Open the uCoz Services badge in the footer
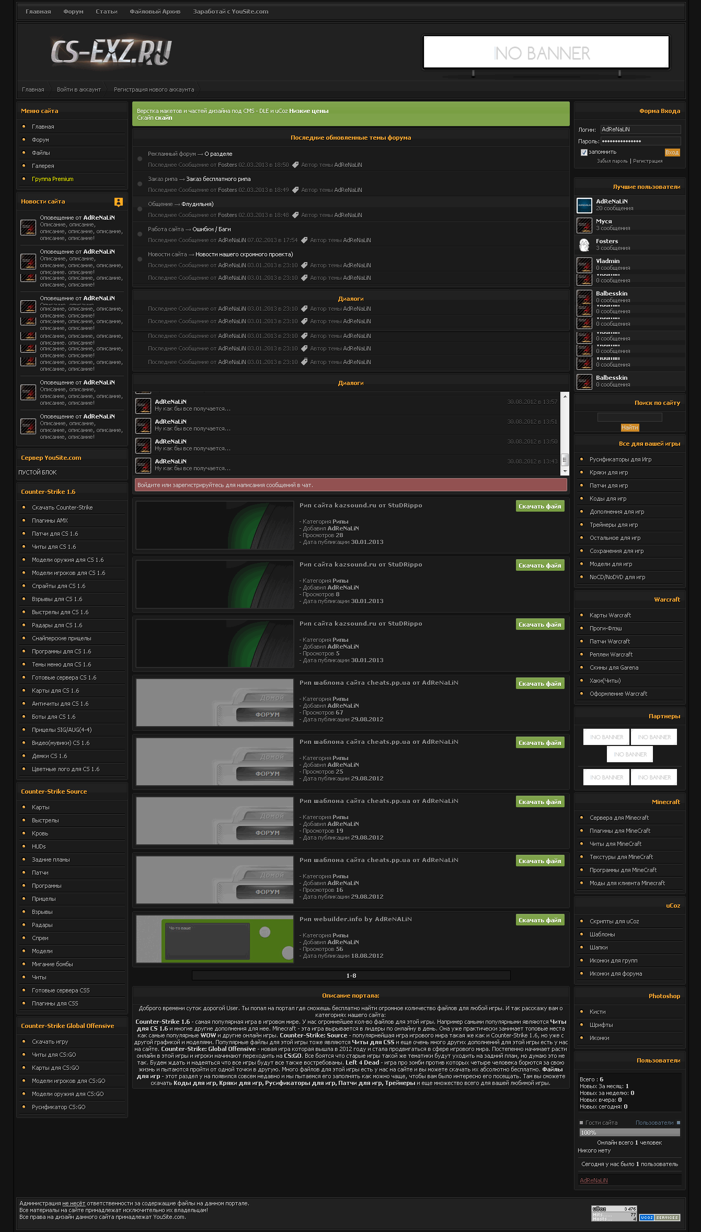Screen dimensions: 701x1232 pyautogui.click(x=659, y=1217)
